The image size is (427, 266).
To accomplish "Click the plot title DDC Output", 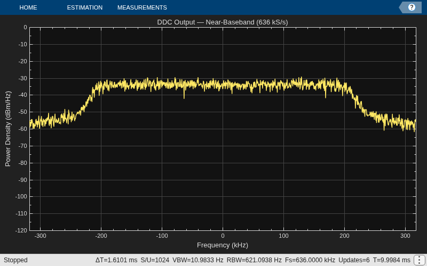I will tap(223, 22).
